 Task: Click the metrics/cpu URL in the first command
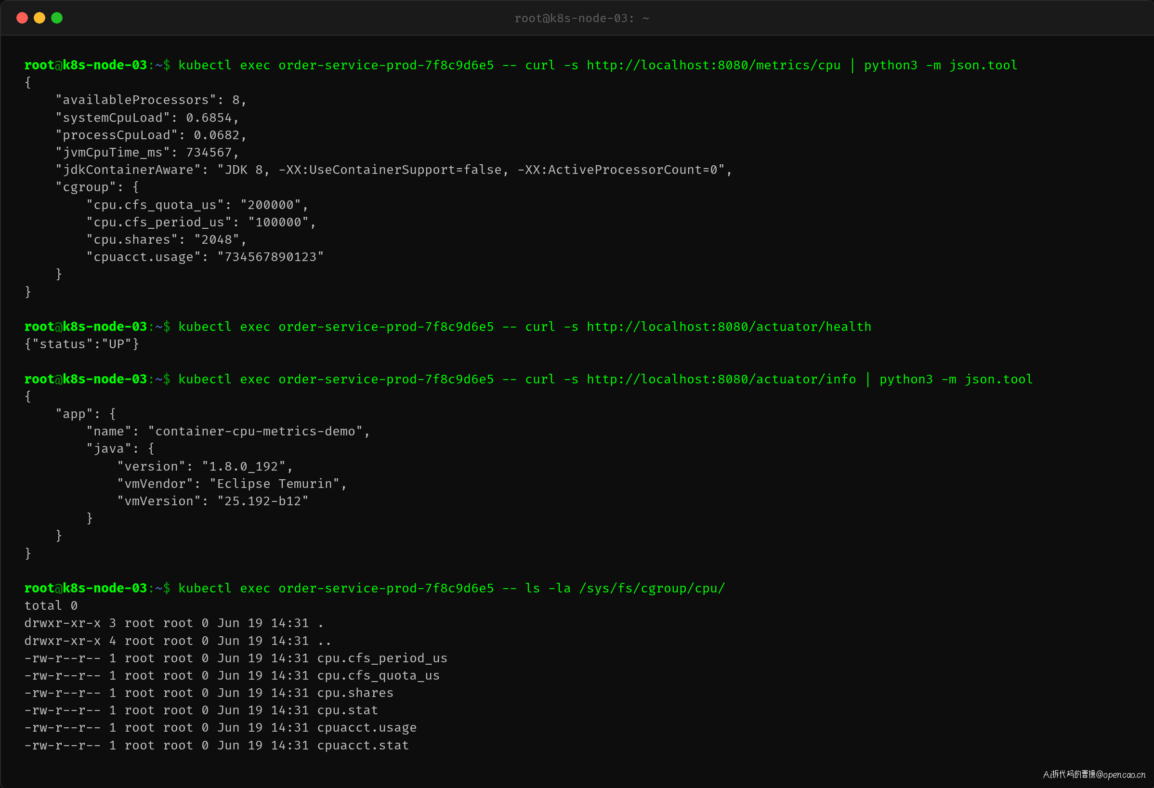click(x=714, y=66)
